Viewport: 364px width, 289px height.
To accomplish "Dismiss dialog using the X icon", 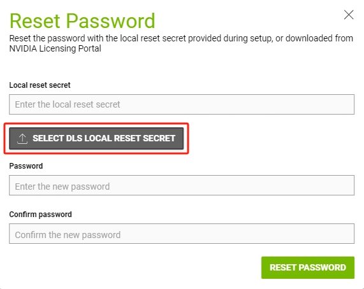I will point(349,15).
